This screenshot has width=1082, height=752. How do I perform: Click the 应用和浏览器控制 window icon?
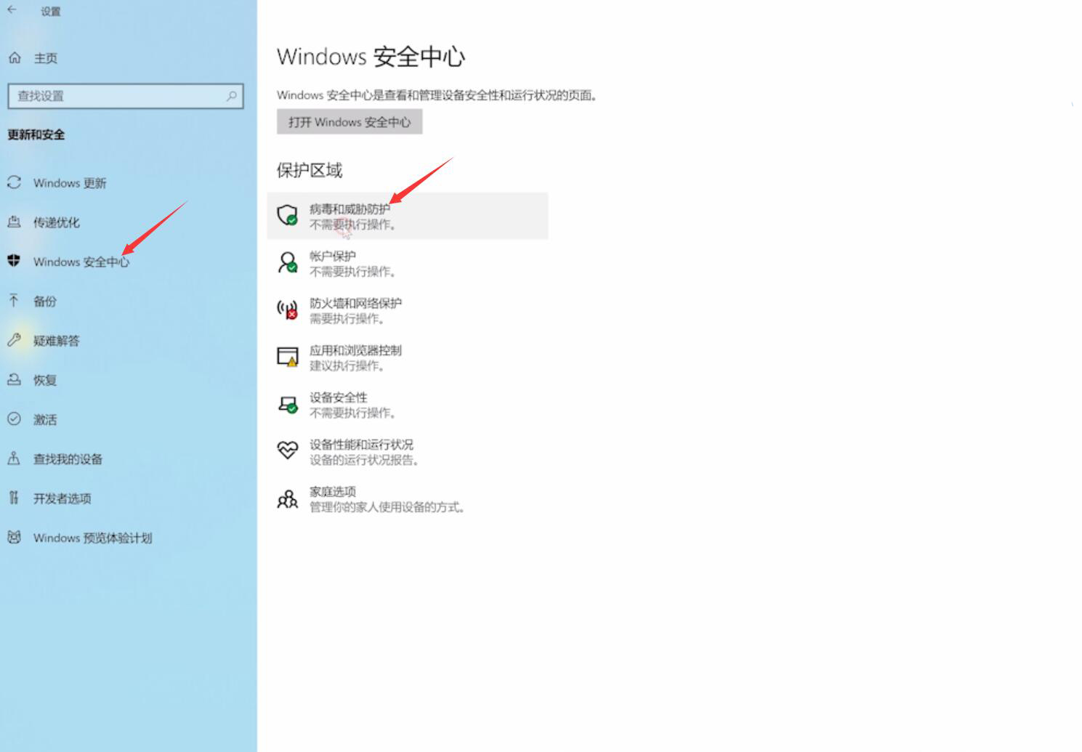(x=288, y=357)
